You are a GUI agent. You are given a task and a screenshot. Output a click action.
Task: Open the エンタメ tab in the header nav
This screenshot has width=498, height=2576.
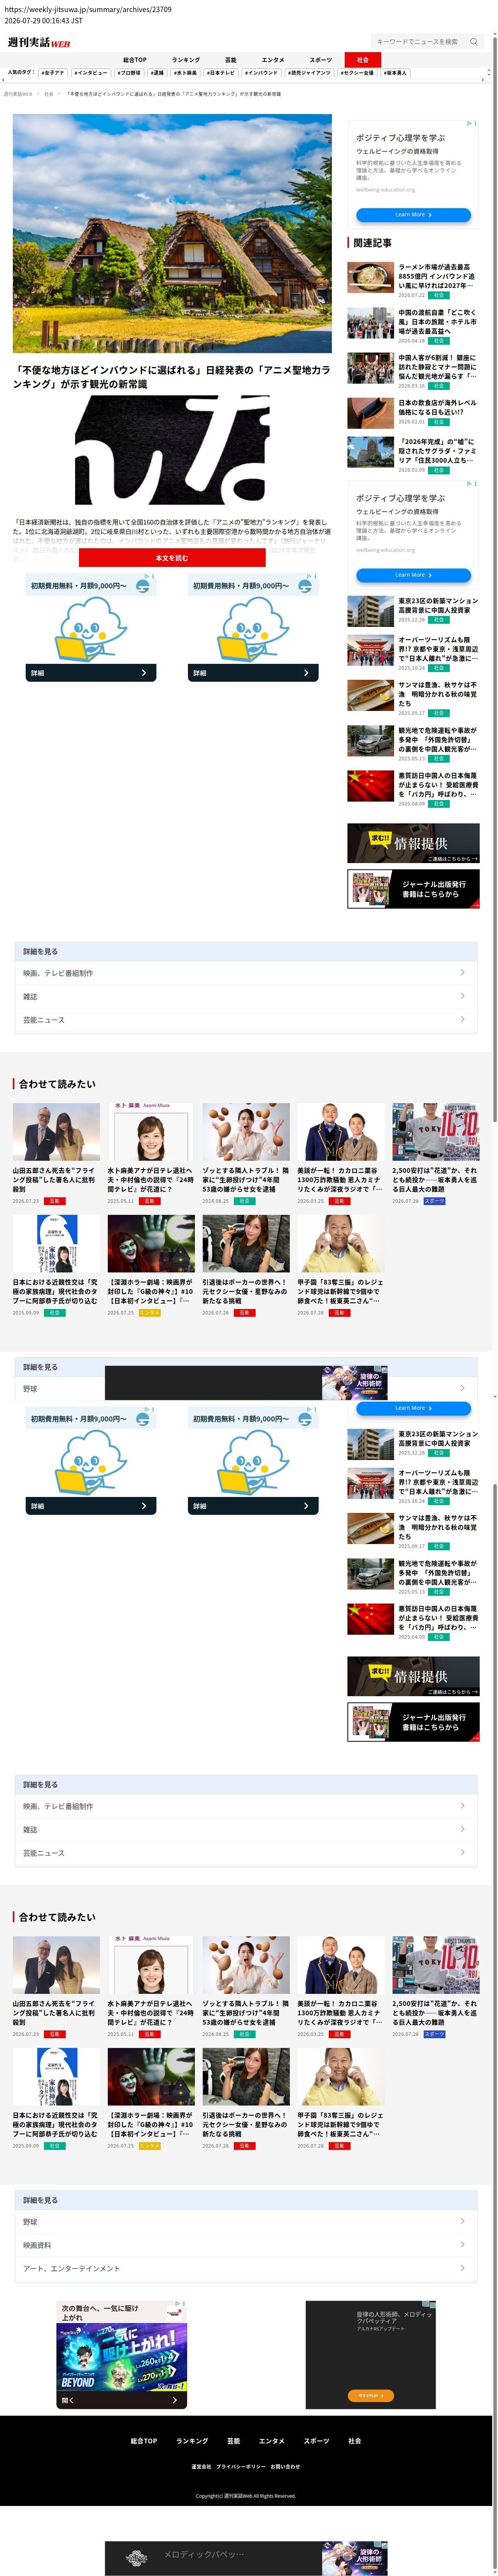point(273,60)
